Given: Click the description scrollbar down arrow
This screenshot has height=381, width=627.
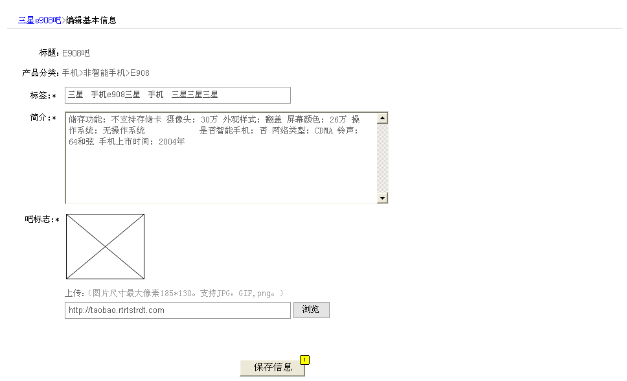Looking at the screenshot, I should click(x=382, y=198).
